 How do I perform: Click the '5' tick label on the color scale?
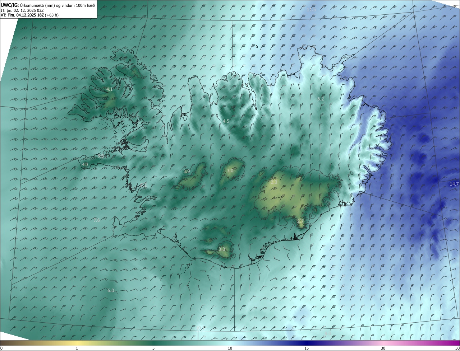click(x=153, y=348)
